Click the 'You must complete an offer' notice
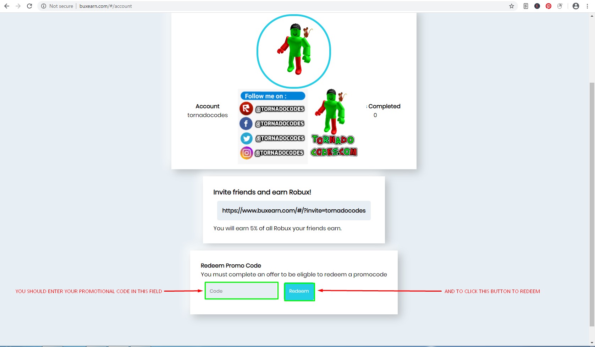Screen dimensions: 595x347 pyautogui.click(x=294, y=274)
